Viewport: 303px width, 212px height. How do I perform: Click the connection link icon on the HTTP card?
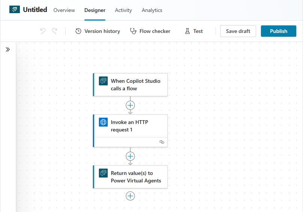coord(162,142)
